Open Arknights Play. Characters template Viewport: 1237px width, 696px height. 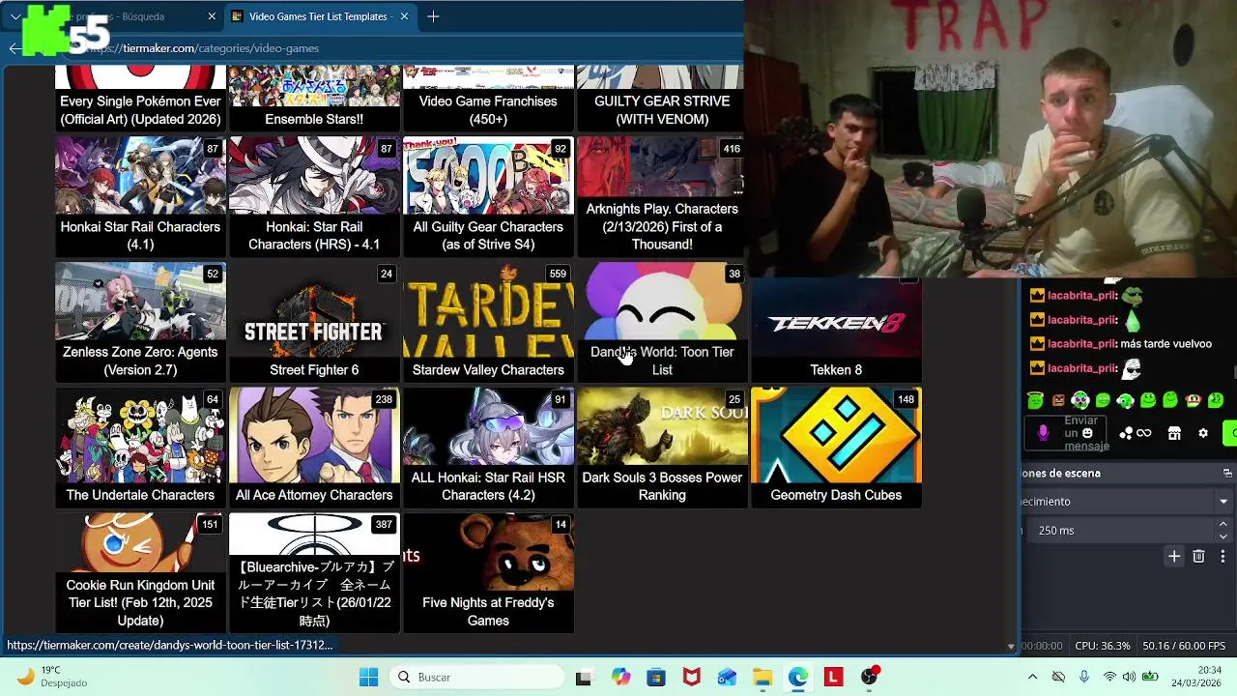point(660,196)
